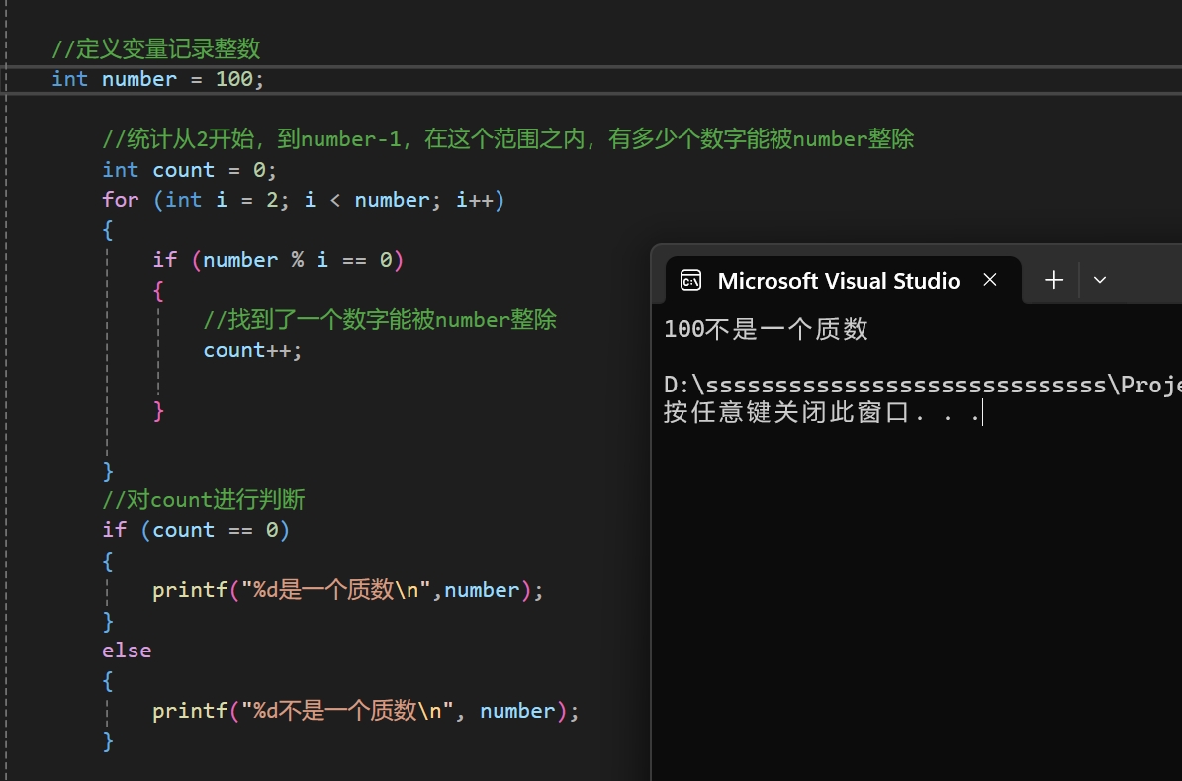Image resolution: width=1182 pixels, height=781 pixels.
Task: Click the pink closing brace of the inner if block
Action: (x=158, y=411)
